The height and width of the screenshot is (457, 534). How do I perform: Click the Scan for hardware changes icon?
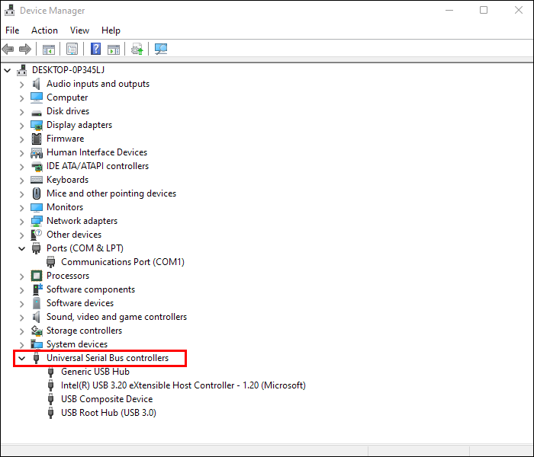(161, 50)
